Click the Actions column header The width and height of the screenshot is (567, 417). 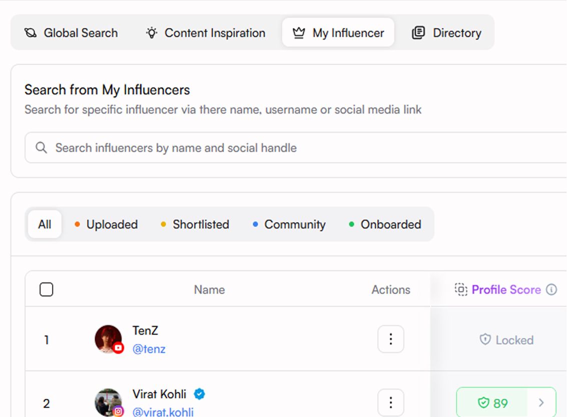[391, 289]
